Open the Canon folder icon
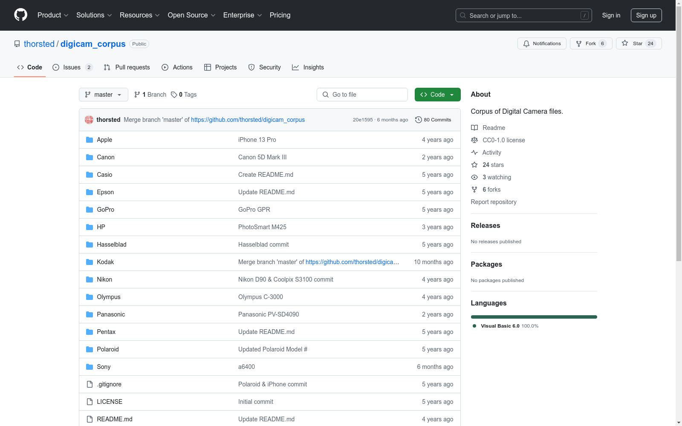This screenshot has width=682, height=426. pyautogui.click(x=90, y=157)
